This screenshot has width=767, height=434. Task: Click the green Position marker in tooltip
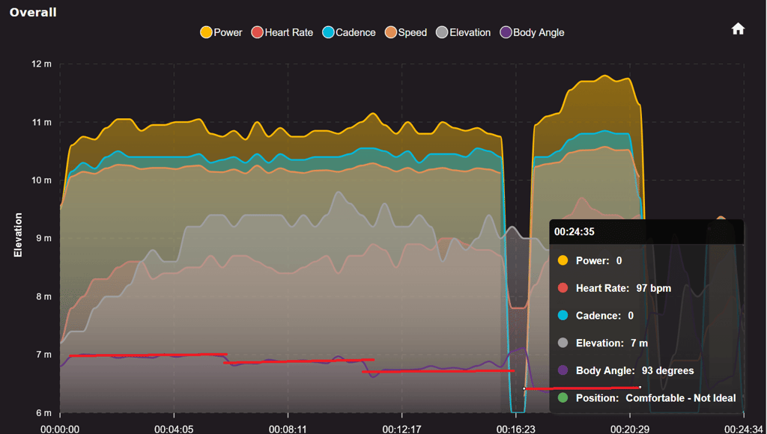coord(563,398)
